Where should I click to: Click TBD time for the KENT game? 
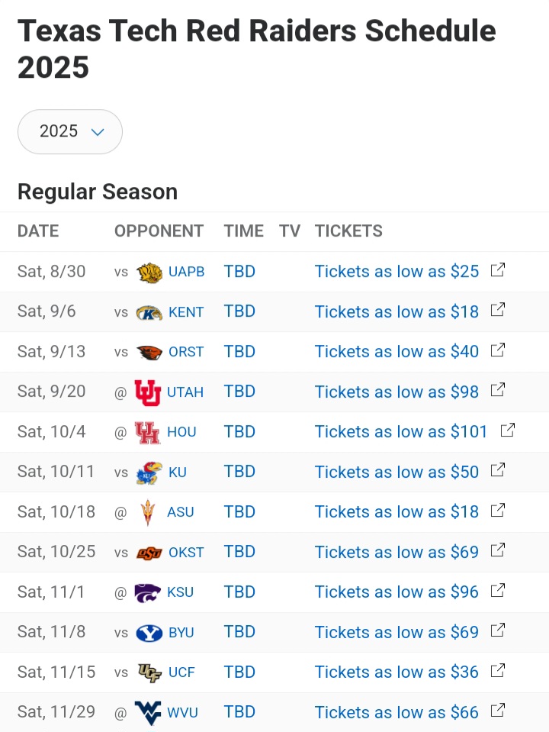239,311
